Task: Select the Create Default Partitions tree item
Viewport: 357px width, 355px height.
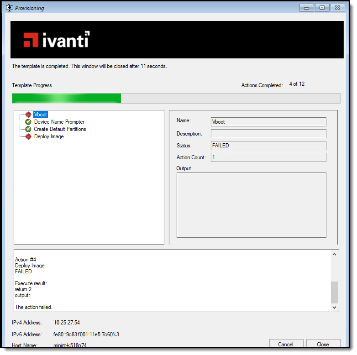Action: click(x=60, y=129)
